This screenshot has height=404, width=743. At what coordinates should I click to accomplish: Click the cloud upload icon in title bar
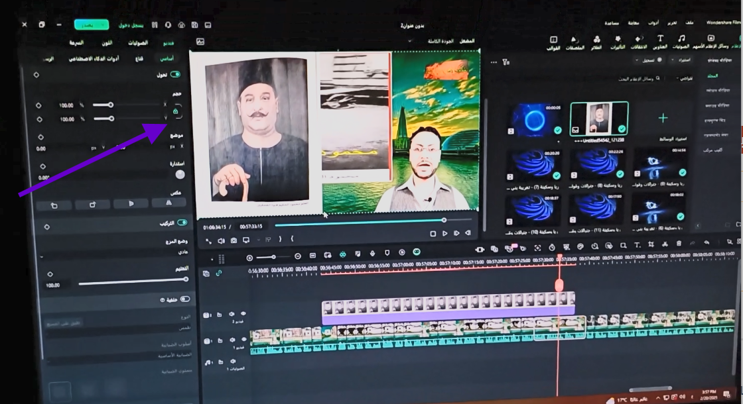pyautogui.click(x=182, y=25)
